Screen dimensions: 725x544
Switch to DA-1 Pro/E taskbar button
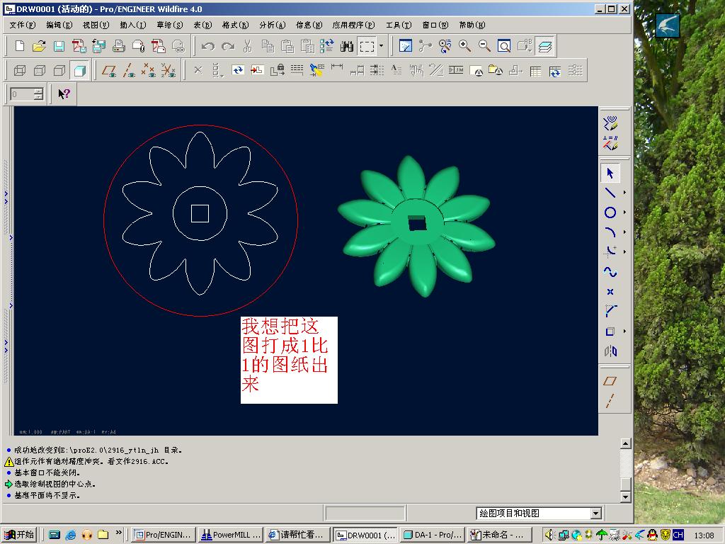433,535
